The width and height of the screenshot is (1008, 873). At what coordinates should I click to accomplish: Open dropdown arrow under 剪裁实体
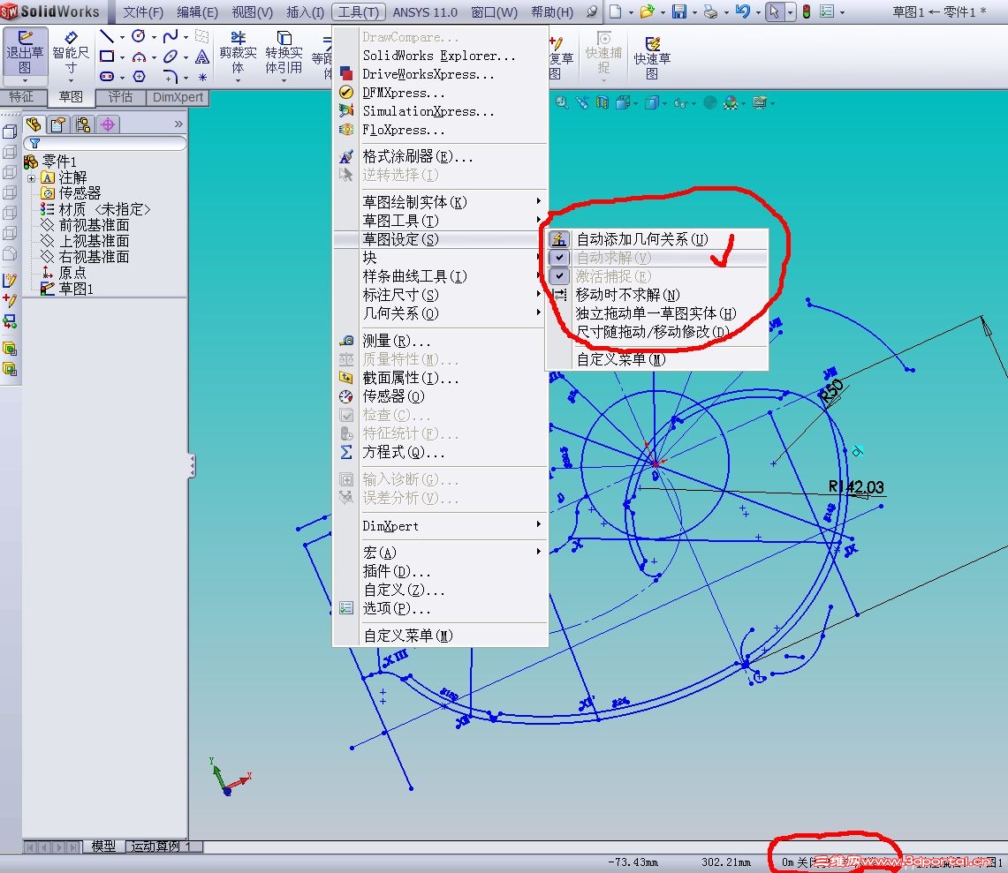238,81
